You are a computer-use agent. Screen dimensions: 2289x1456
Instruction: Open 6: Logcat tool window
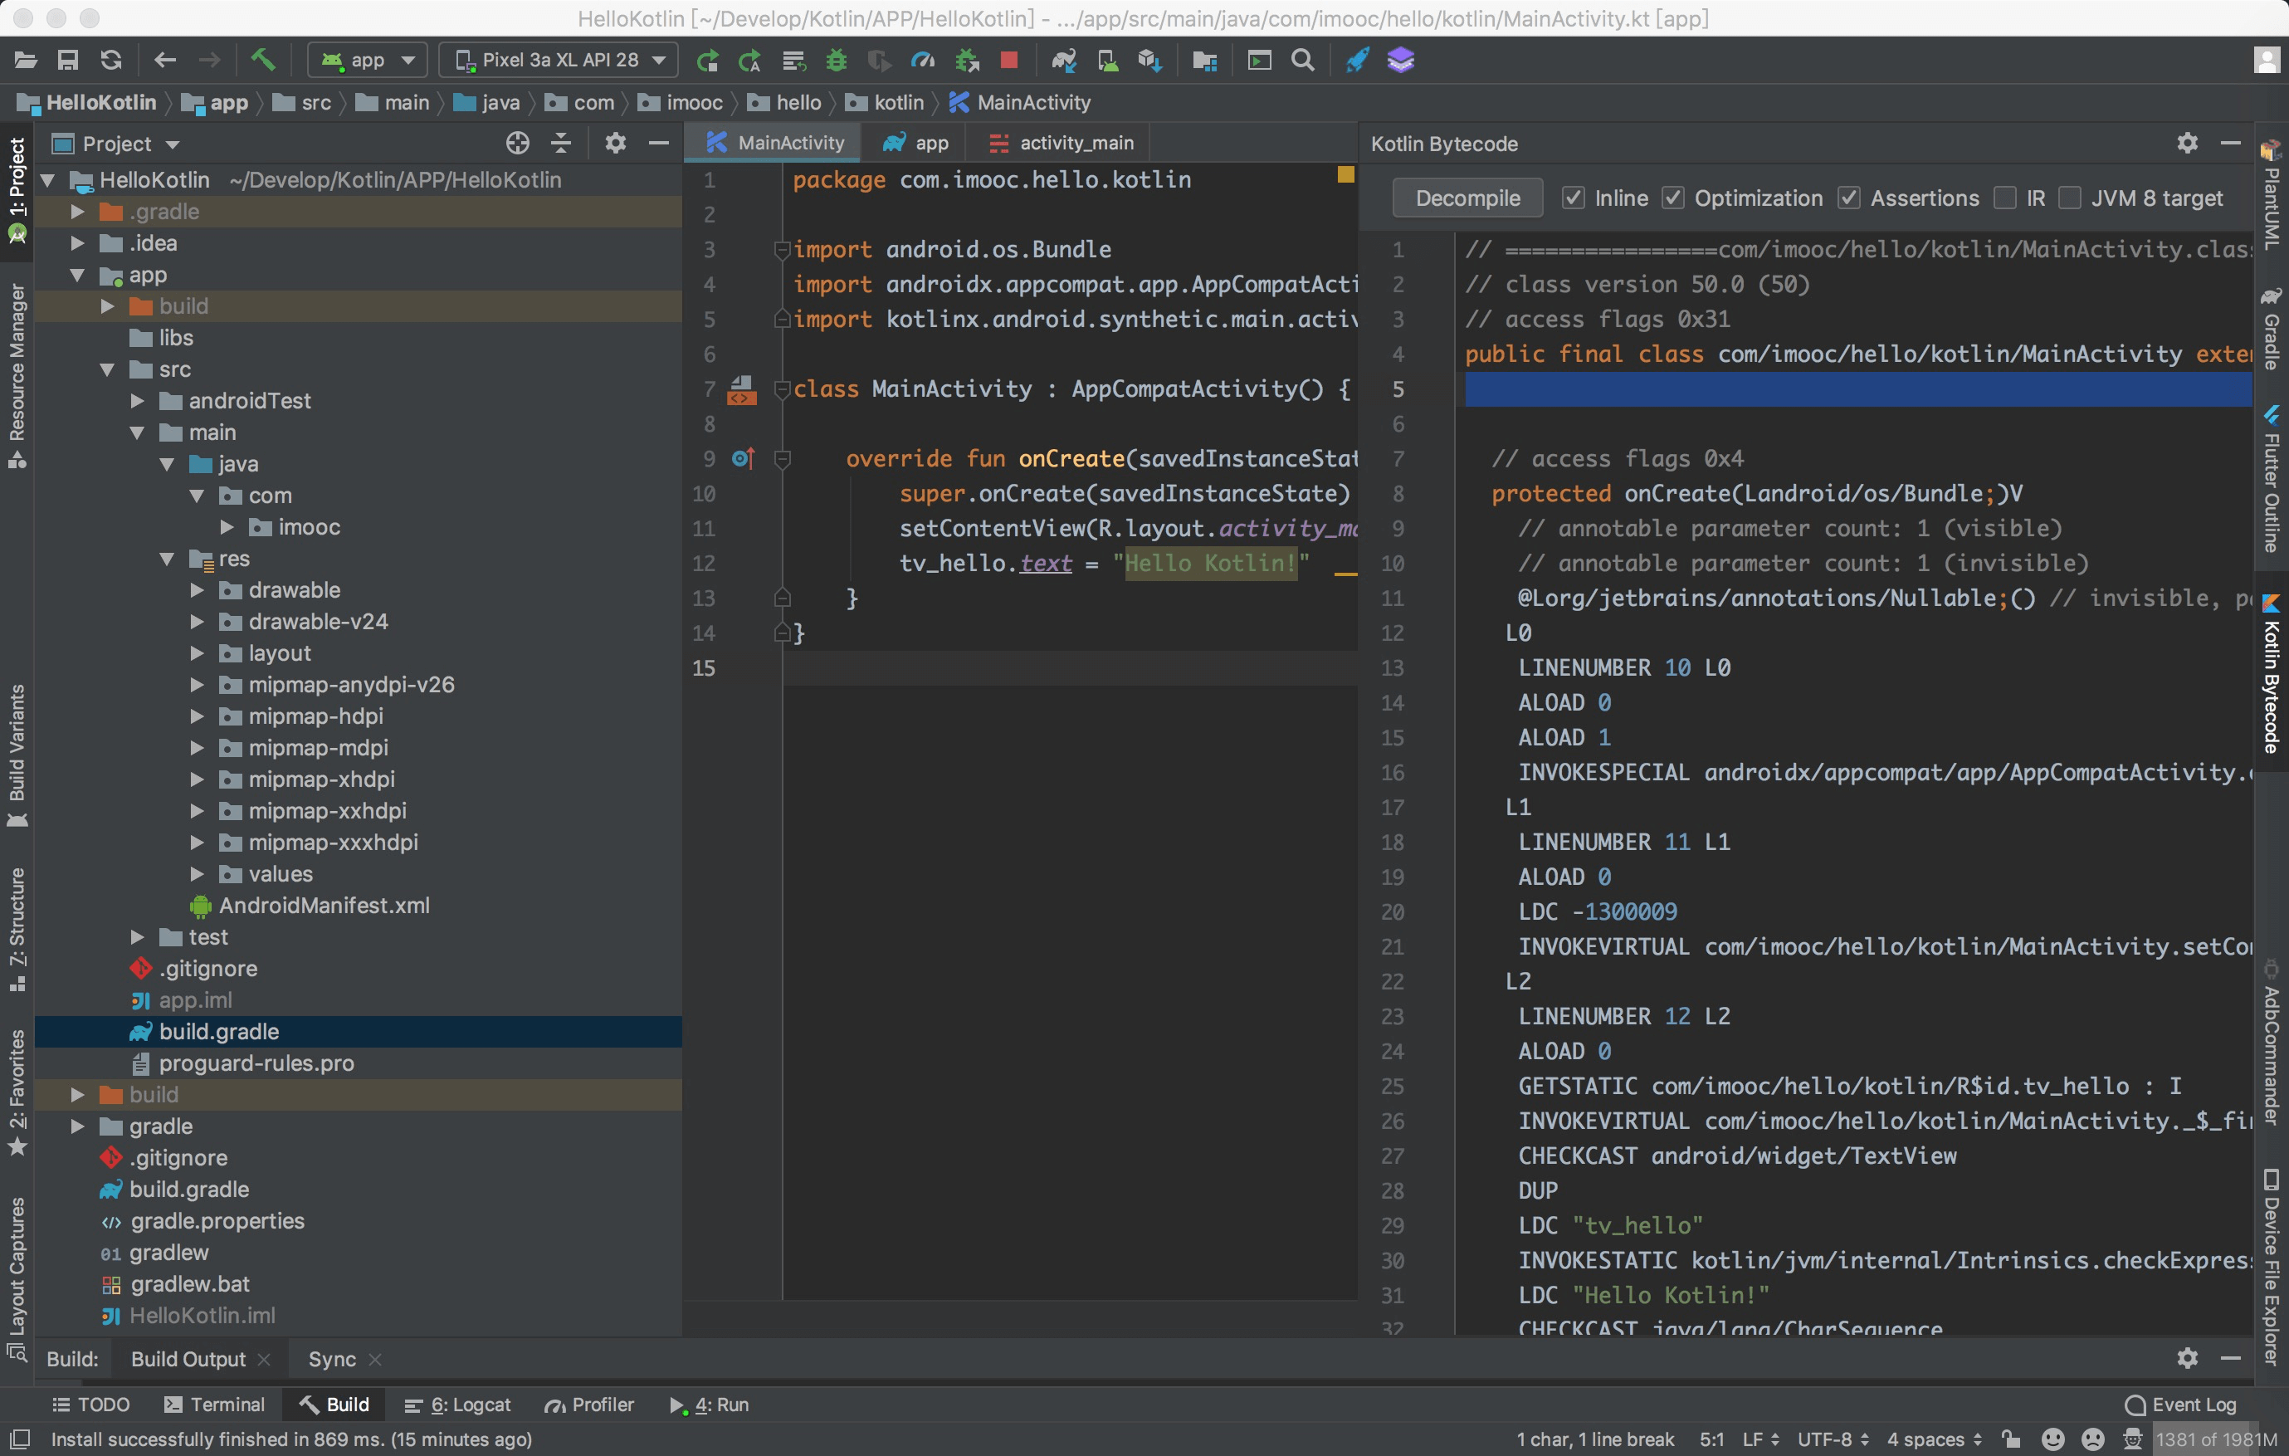click(457, 1404)
